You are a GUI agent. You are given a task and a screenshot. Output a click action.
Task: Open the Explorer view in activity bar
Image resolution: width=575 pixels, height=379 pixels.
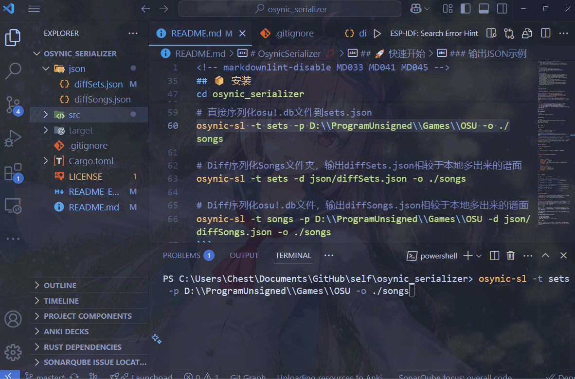13,37
